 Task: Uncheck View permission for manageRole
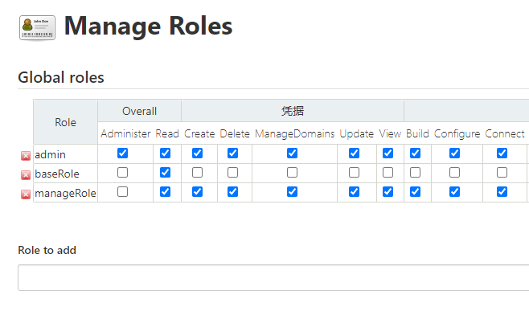point(388,191)
